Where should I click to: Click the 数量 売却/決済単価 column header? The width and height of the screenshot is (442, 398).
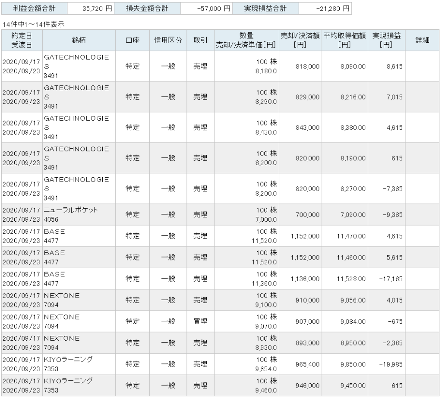[x=246, y=40]
